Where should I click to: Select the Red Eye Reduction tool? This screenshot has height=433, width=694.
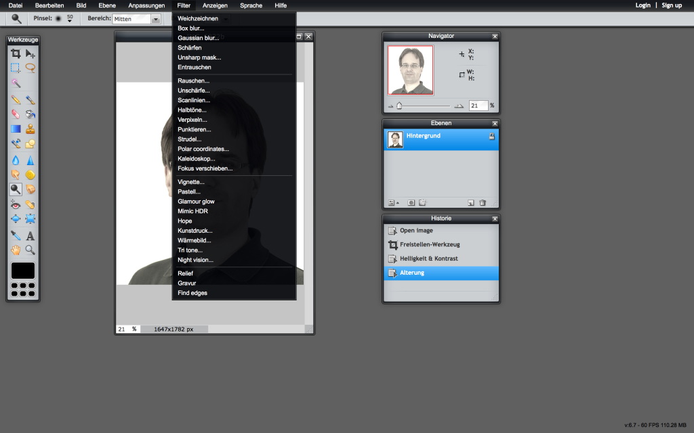coord(16,204)
